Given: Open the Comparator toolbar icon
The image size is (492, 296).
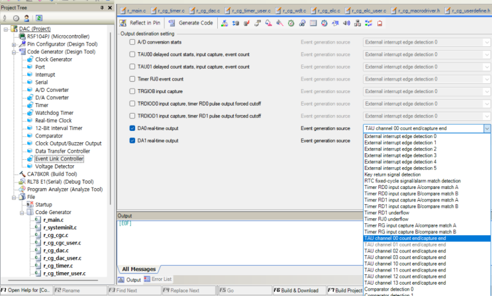Looking at the screenshot, I should pos(335,23).
